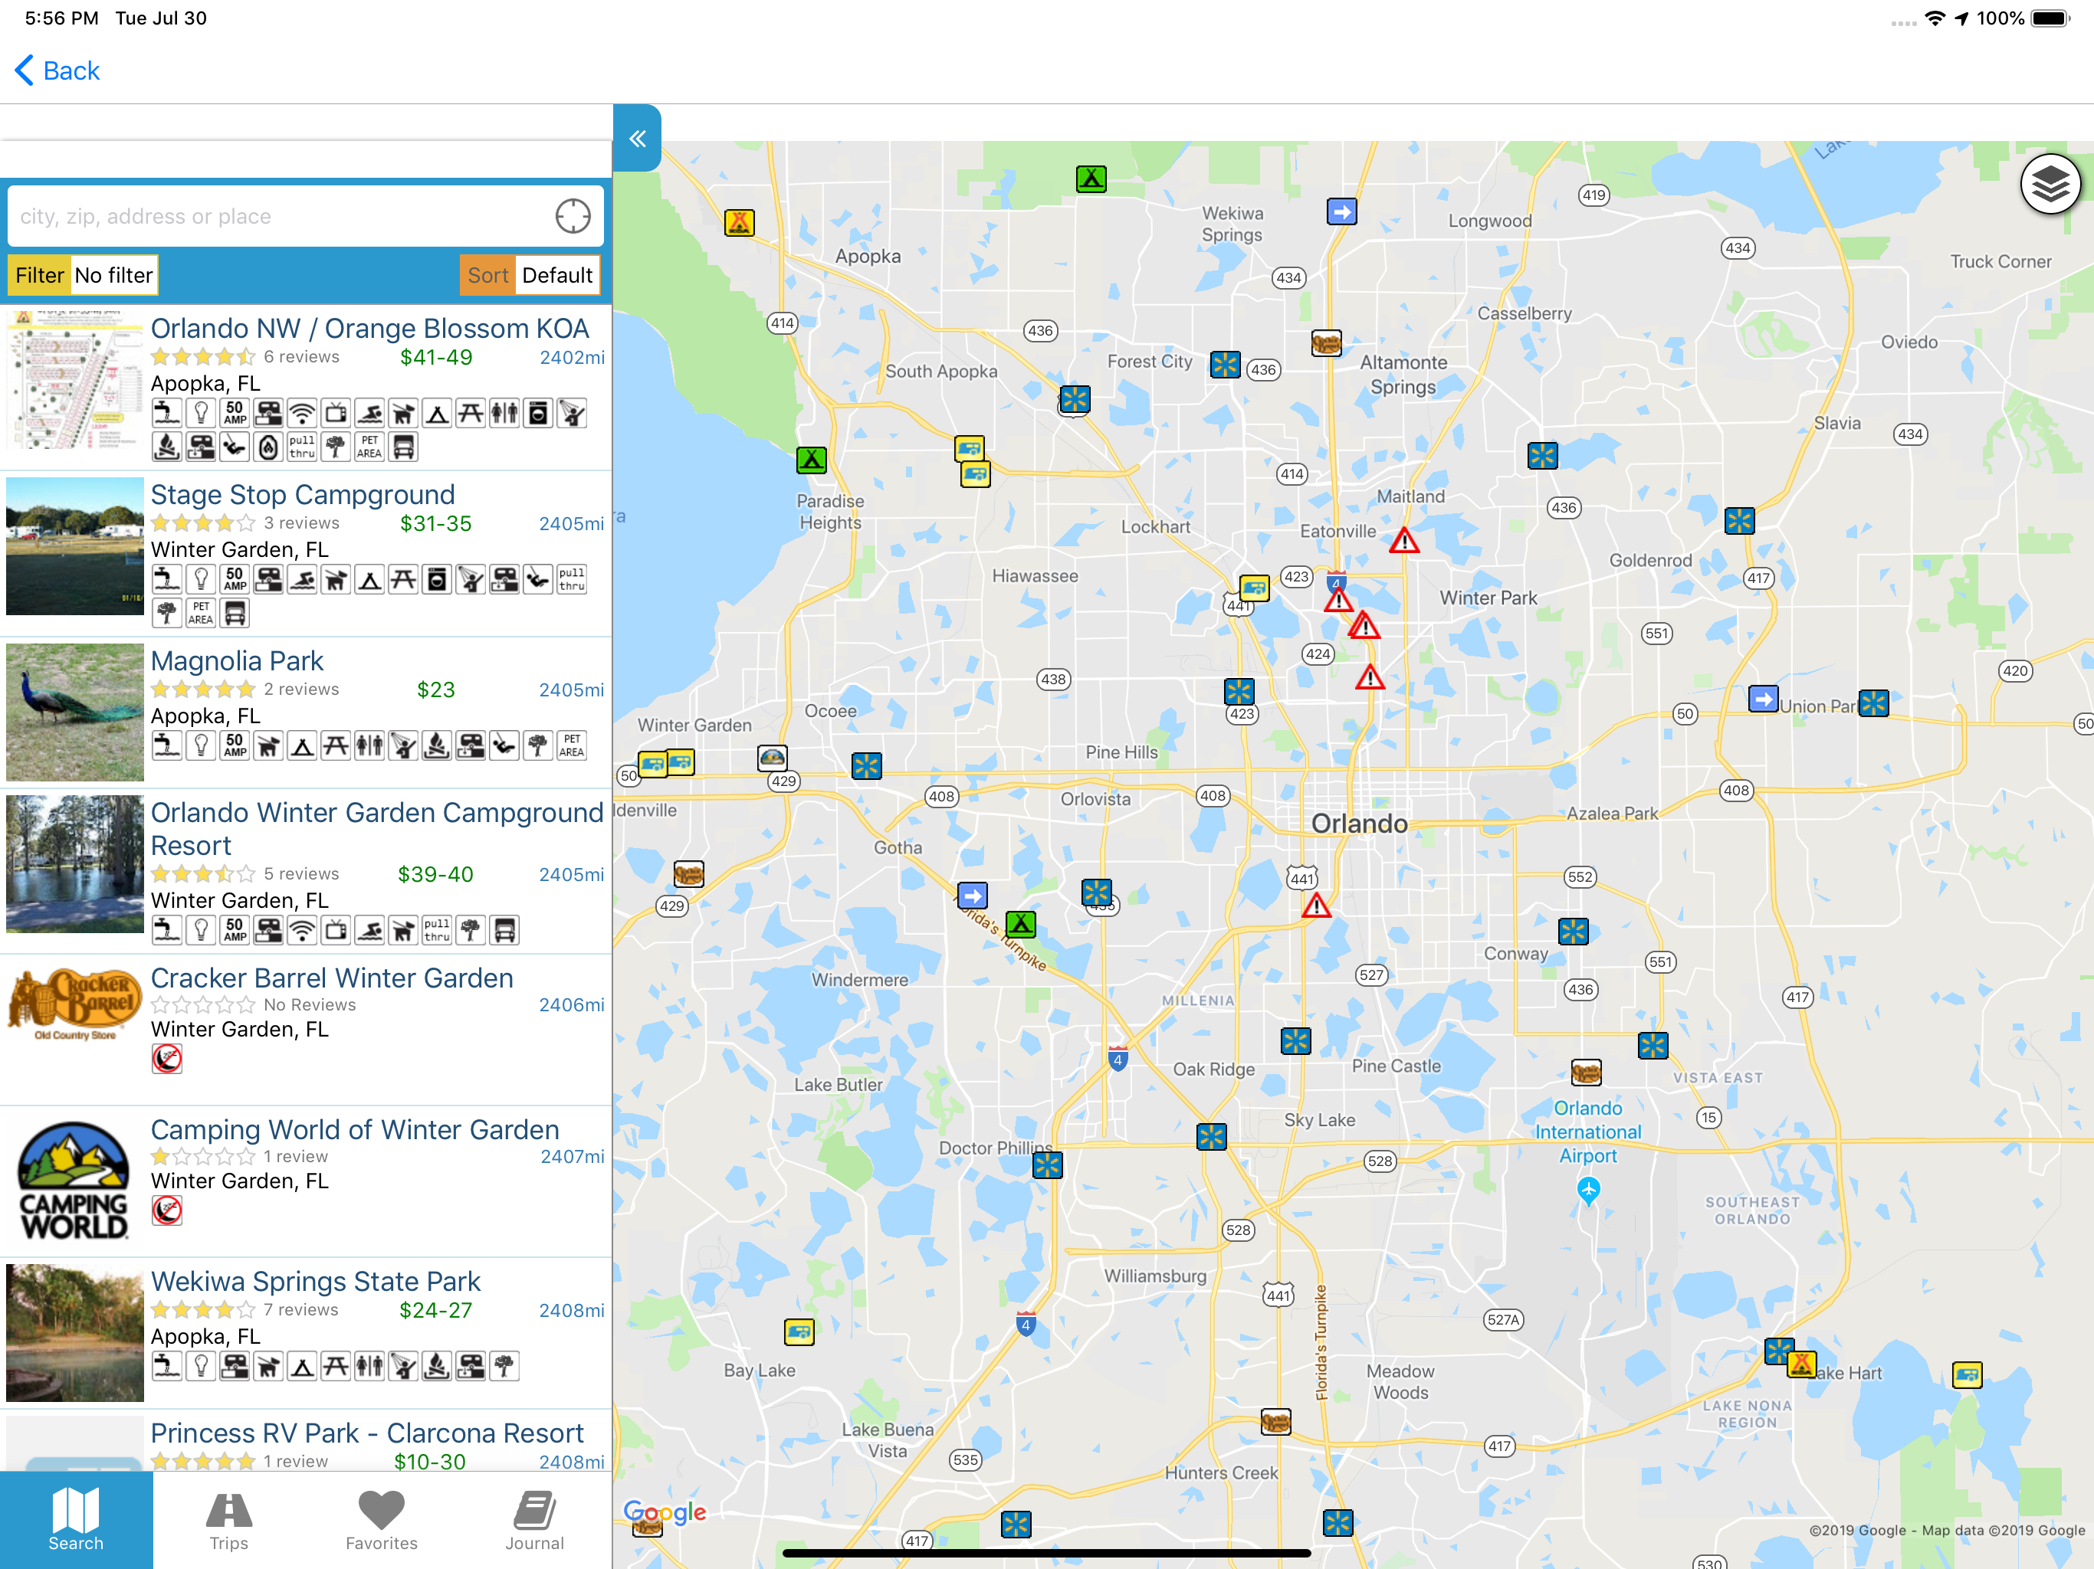
Task: Tap the Stage Stop Campground photo thumbnail
Action: point(75,546)
